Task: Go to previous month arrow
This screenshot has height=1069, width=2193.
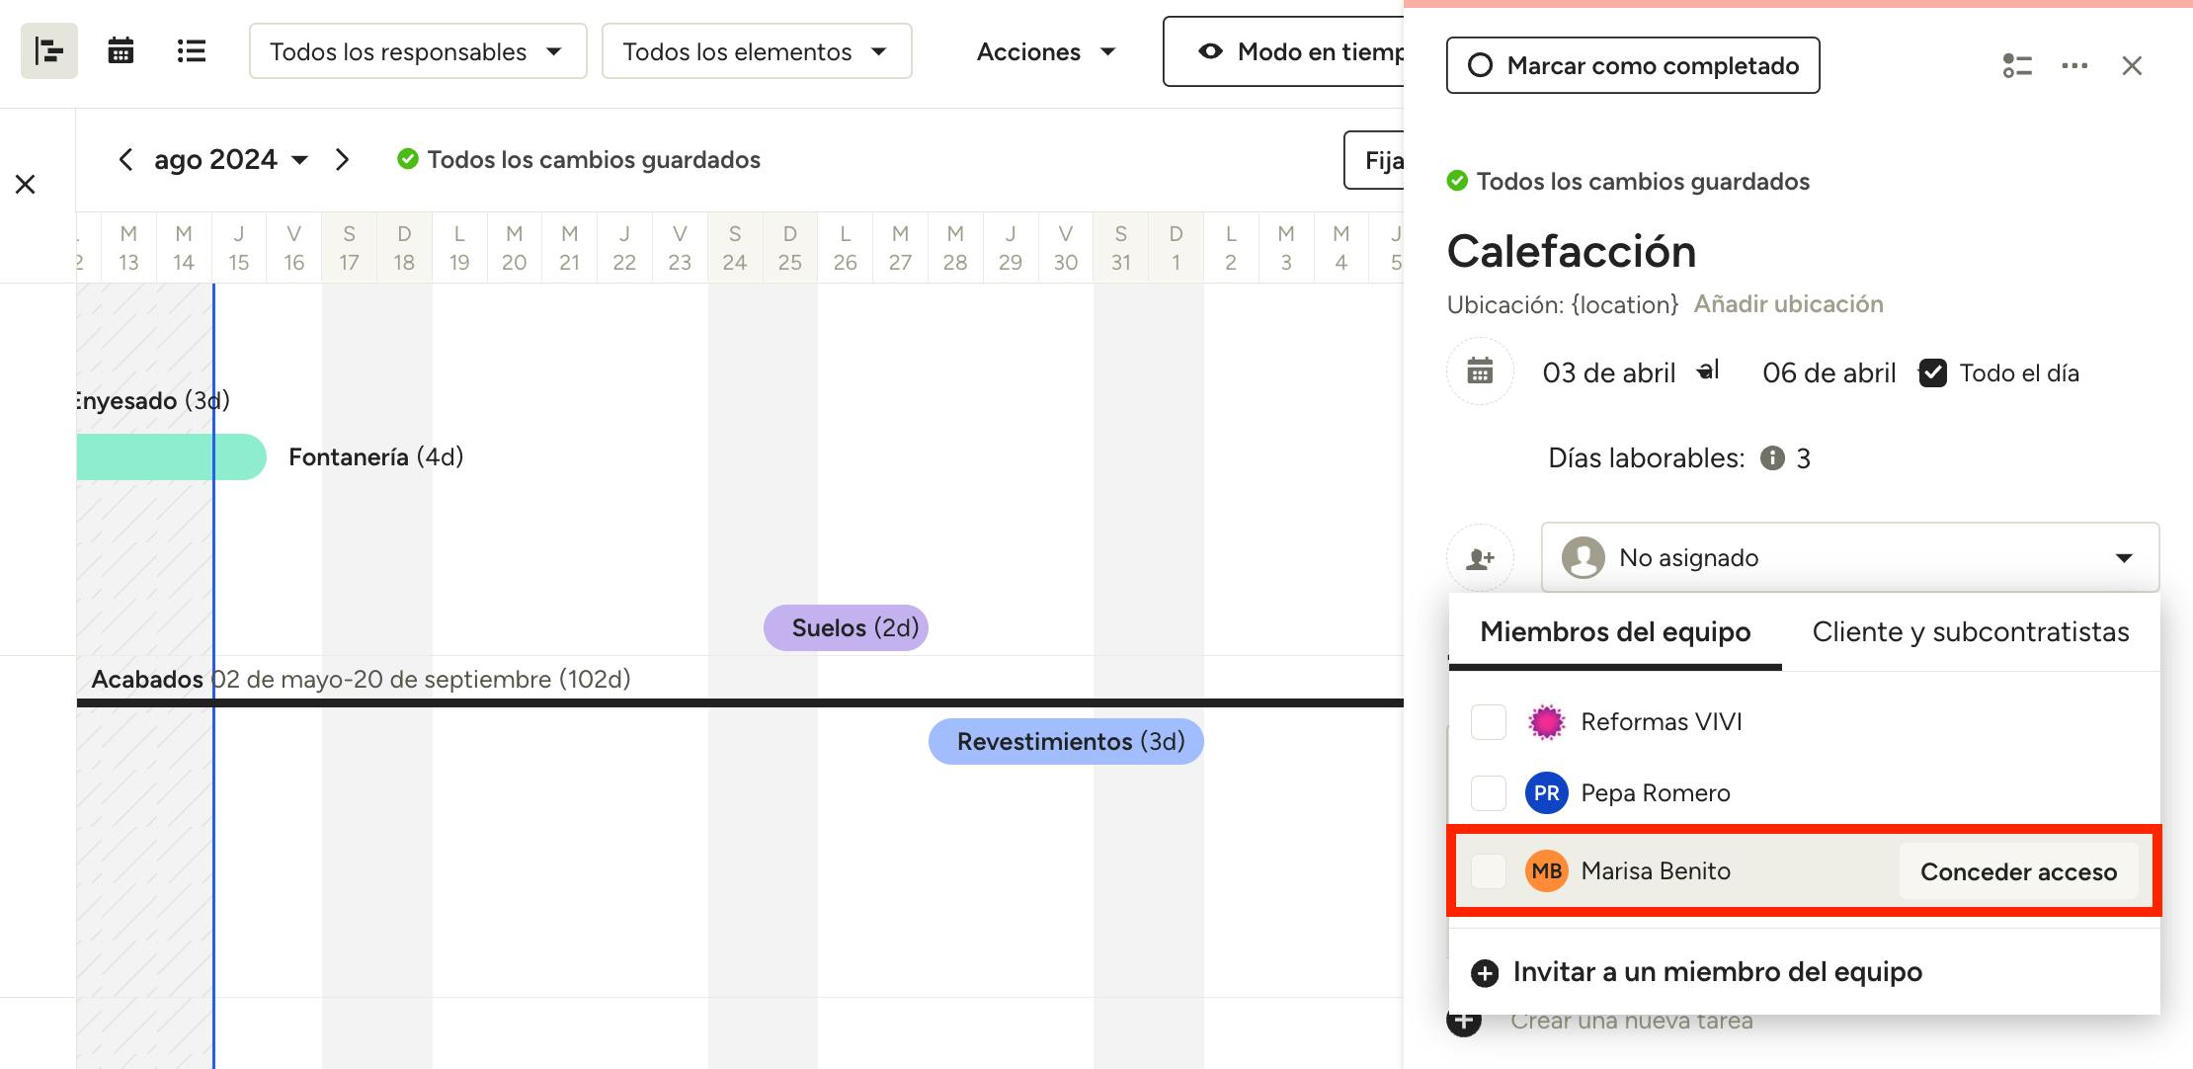Action: 125,159
